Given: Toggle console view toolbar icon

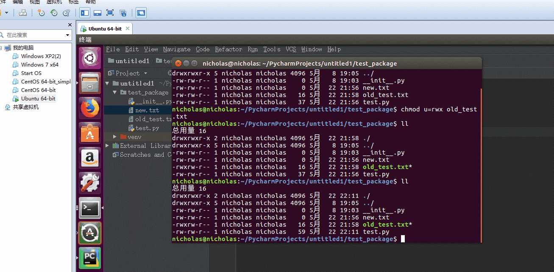Looking at the screenshot, I should pyautogui.click(x=141, y=13).
